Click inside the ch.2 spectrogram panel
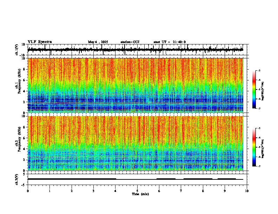 (135, 143)
